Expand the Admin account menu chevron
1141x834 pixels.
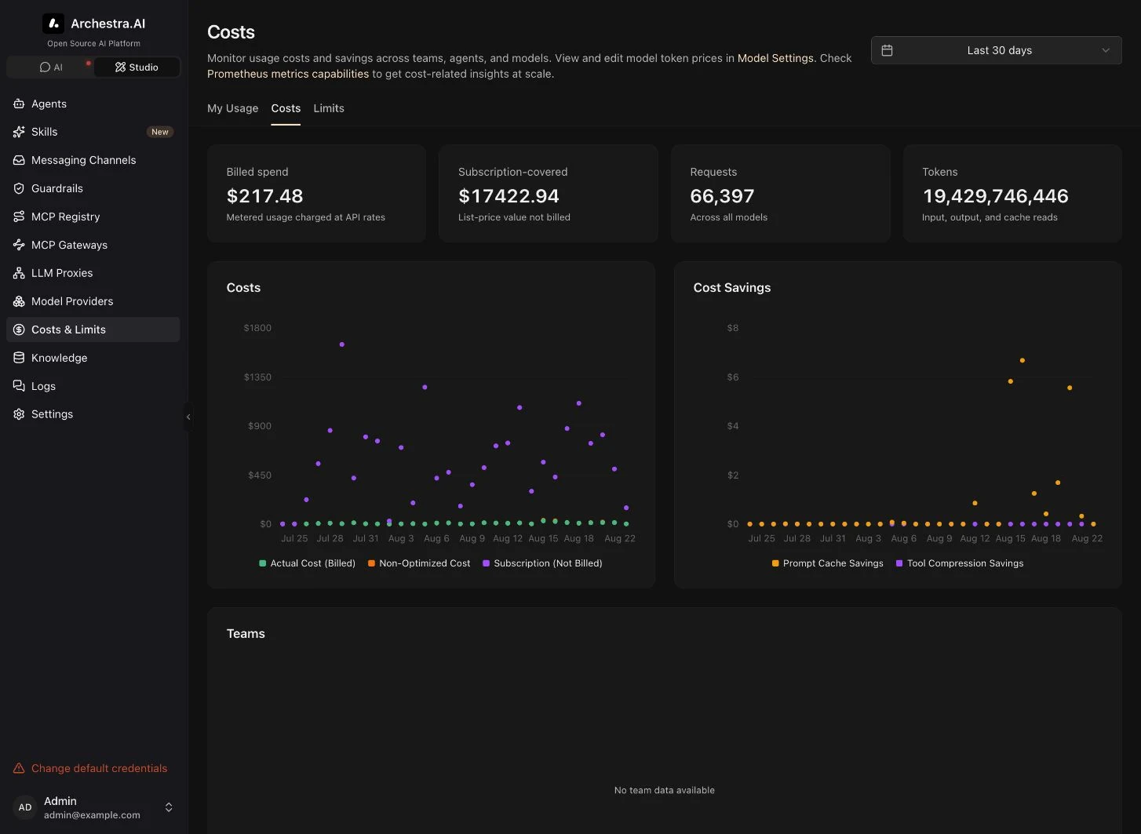coord(169,807)
